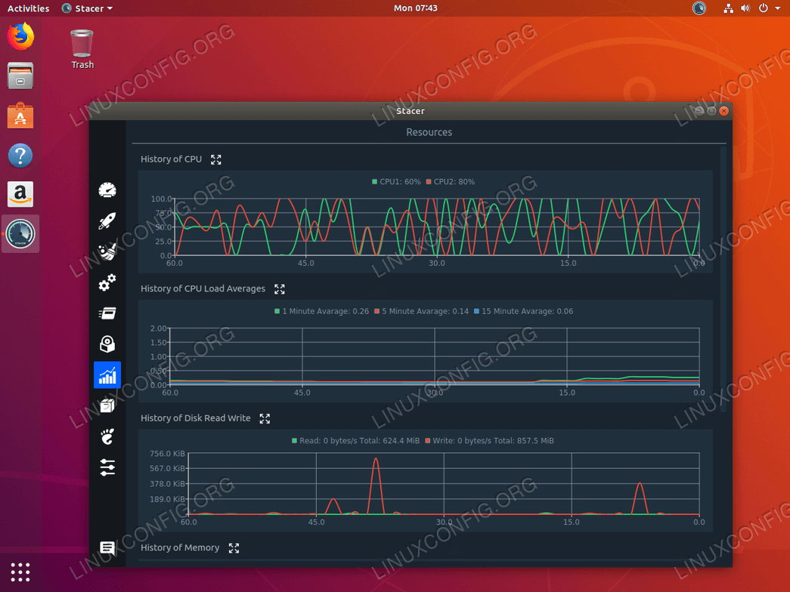Click the green Read legend swatch
This screenshot has height=592, width=790.
point(294,440)
